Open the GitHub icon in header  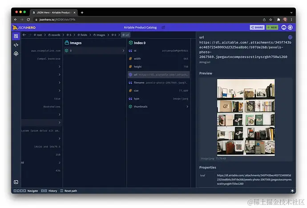coord(291,28)
